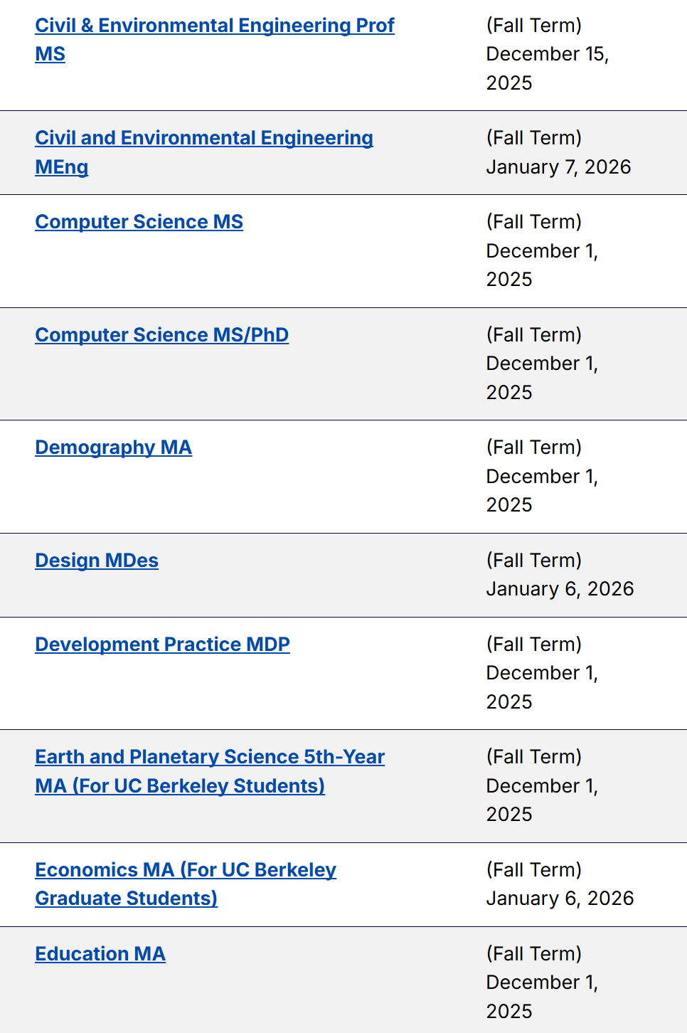Open Economics MA for UC Berkeley Graduate Students

185,870
